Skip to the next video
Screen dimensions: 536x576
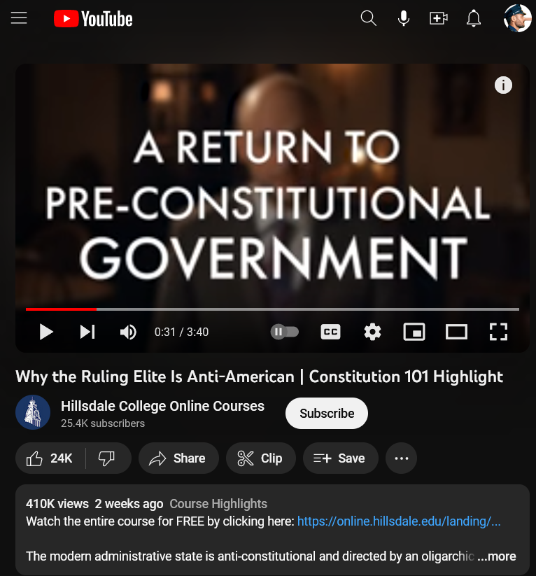(87, 332)
